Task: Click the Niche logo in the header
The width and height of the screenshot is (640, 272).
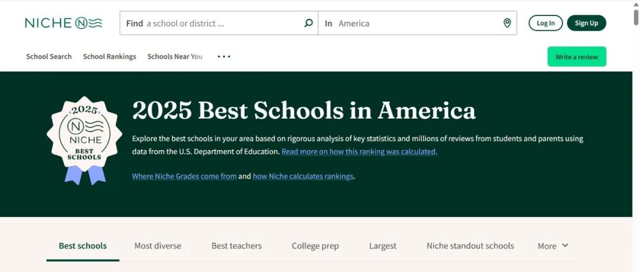Action: point(63,23)
